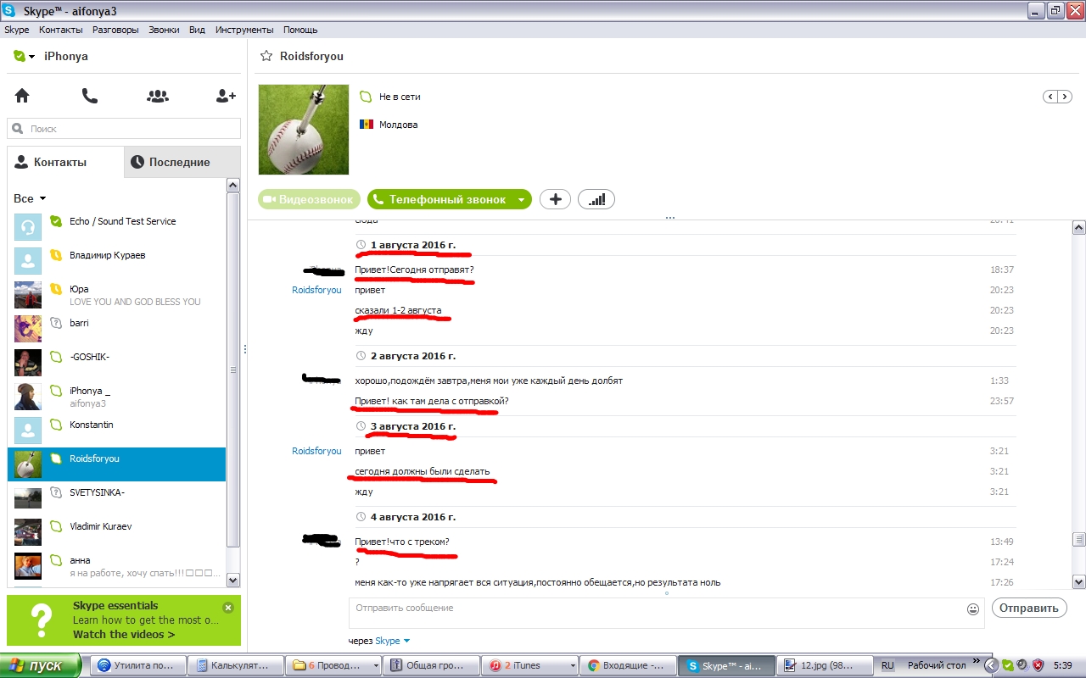The width and height of the screenshot is (1086, 678).
Task: Click the plus button beside the call button
Action: [555, 199]
